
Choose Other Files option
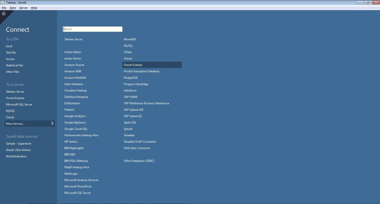(x=13, y=72)
